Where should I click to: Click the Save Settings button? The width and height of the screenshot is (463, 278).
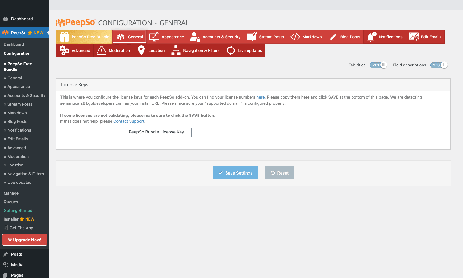(x=235, y=173)
